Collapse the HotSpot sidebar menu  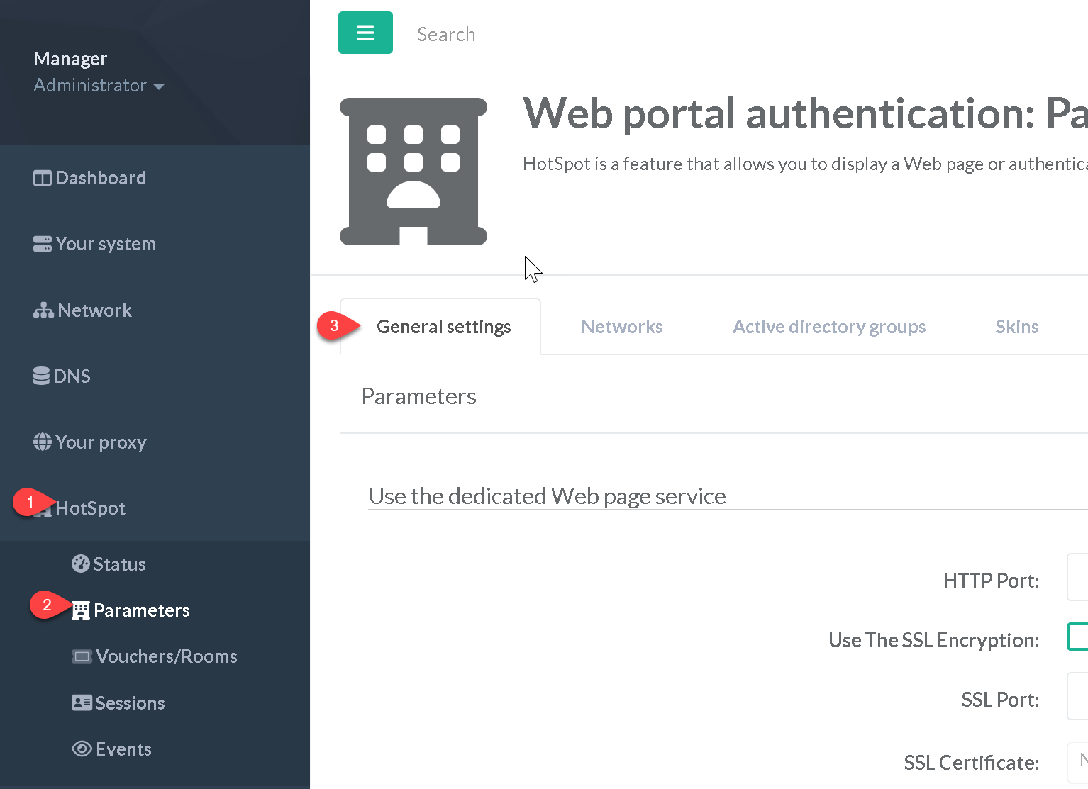click(90, 508)
